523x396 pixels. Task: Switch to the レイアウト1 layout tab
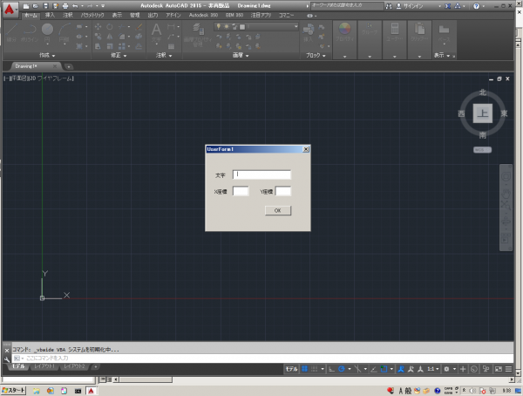click(x=44, y=367)
